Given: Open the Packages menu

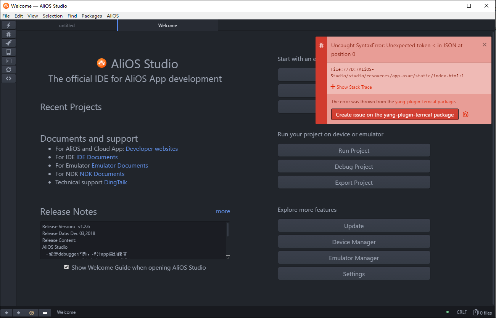Looking at the screenshot, I should [x=92, y=16].
